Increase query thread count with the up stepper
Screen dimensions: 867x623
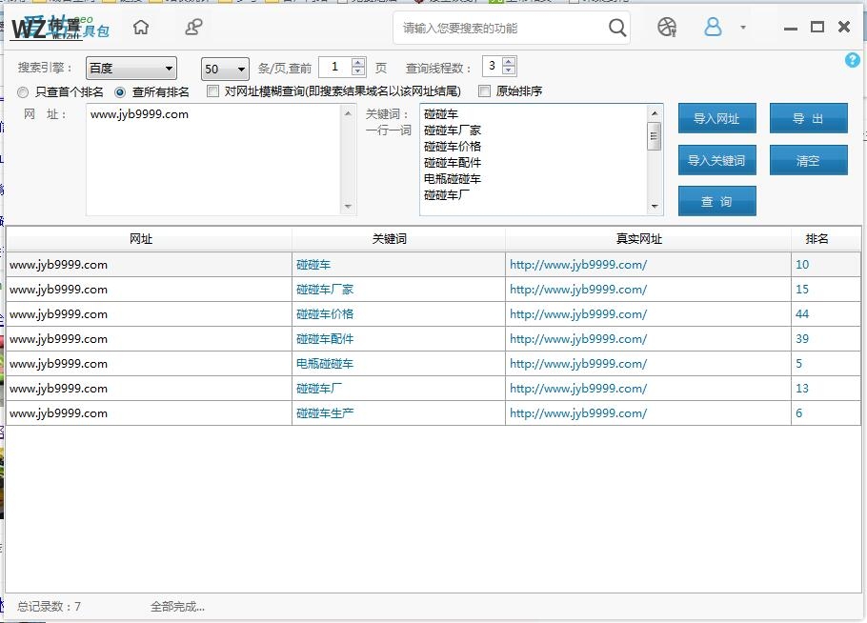pyautogui.click(x=506, y=63)
